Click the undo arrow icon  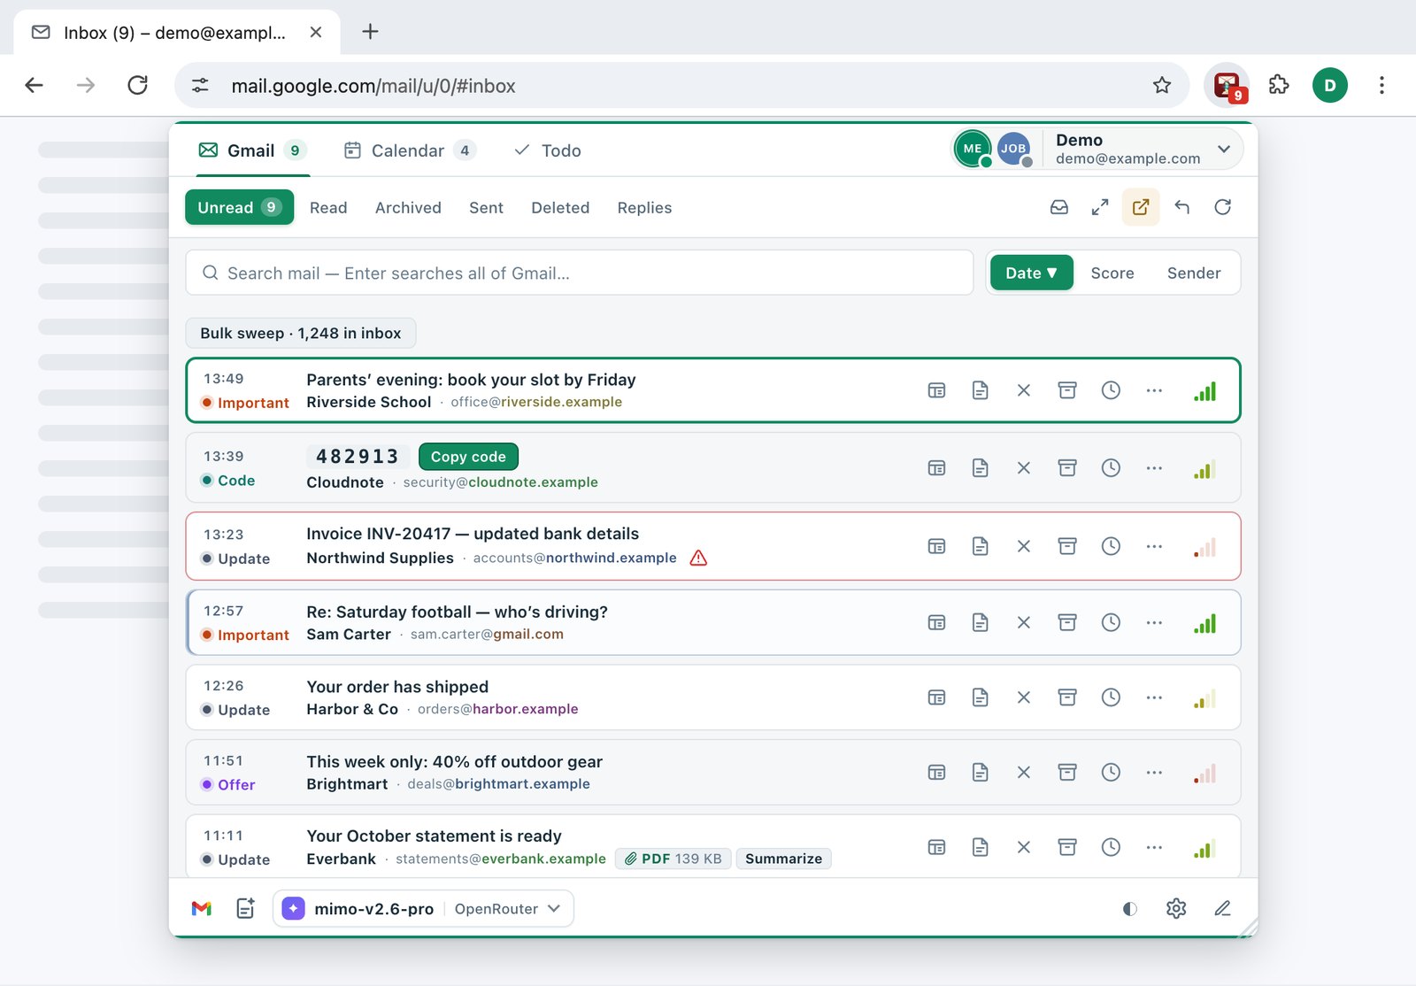(1181, 207)
